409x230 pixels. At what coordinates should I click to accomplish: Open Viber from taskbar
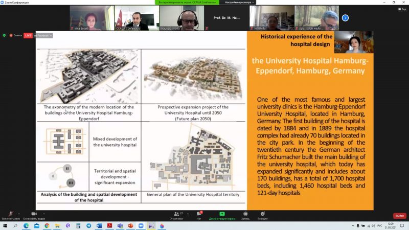(68, 225)
